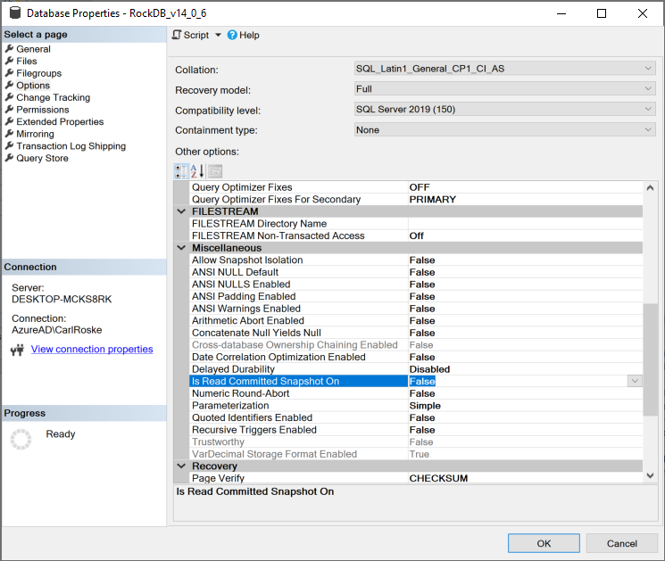The image size is (665, 561).
Task: Click the grid scrollbar down arrow
Action: tap(650, 476)
